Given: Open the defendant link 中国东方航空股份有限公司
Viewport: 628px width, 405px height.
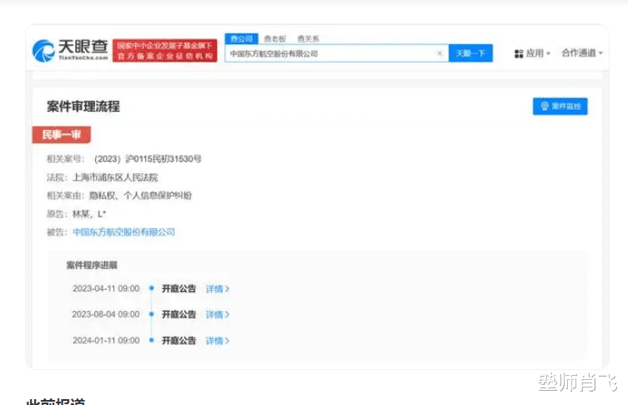Looking at the screenshot, I should 123,232.
